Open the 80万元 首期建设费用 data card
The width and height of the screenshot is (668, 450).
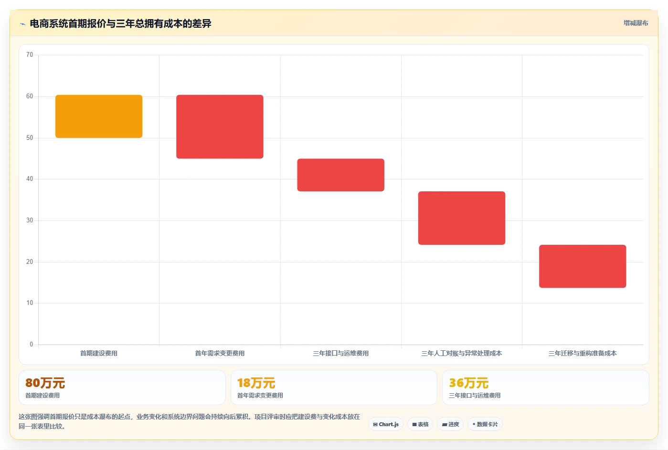[x=122, y=387]
